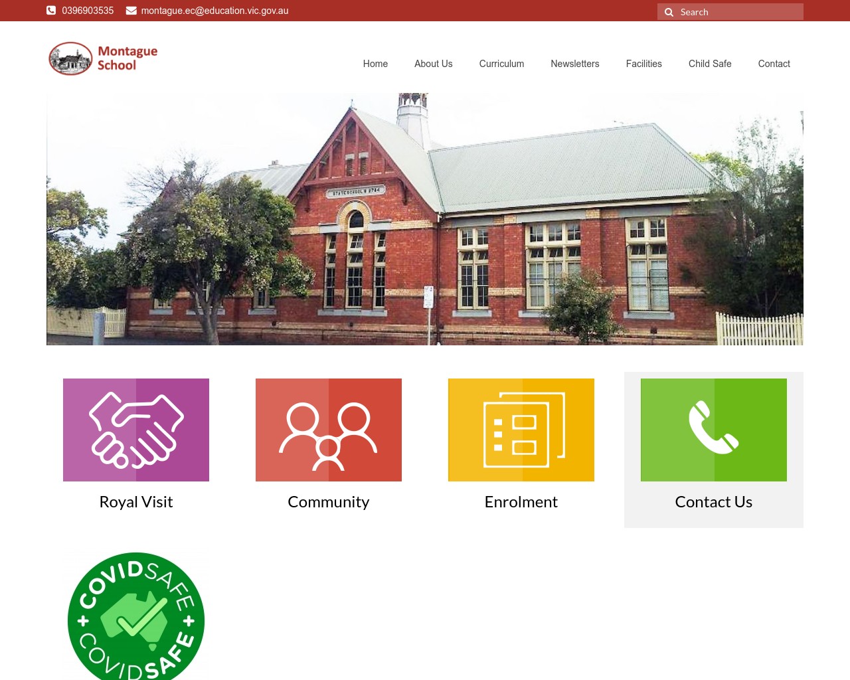Open the Facilities page
The width and height of the screenshot is (850, 680).
click(x=643, y=64)
